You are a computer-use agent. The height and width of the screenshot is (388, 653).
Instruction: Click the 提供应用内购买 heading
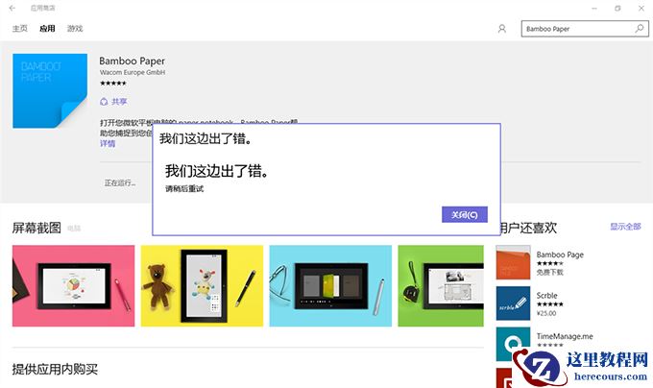pos(55,369)
